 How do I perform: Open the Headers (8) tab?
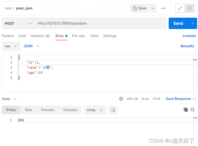40,36
